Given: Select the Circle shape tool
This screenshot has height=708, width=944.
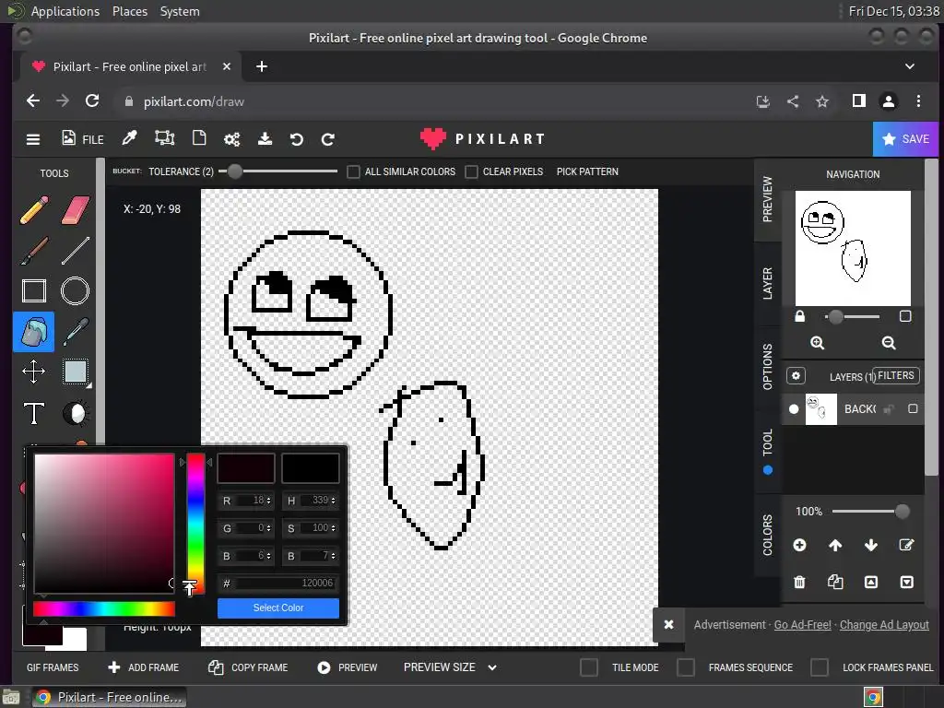Looking at the screenshot, I should (x=76, y=290).
